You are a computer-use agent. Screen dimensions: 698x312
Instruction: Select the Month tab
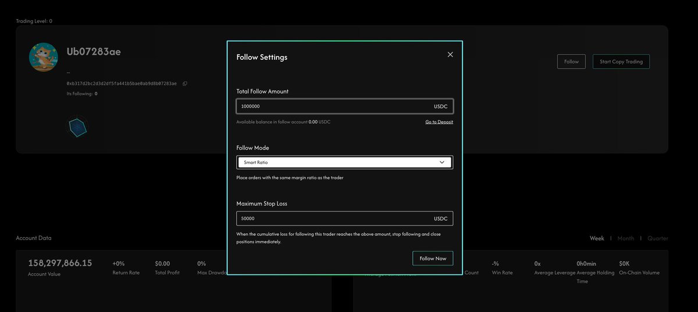(626, 238)
